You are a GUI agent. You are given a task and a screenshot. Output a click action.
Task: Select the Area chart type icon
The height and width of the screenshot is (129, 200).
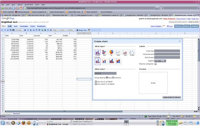[125, 52]
